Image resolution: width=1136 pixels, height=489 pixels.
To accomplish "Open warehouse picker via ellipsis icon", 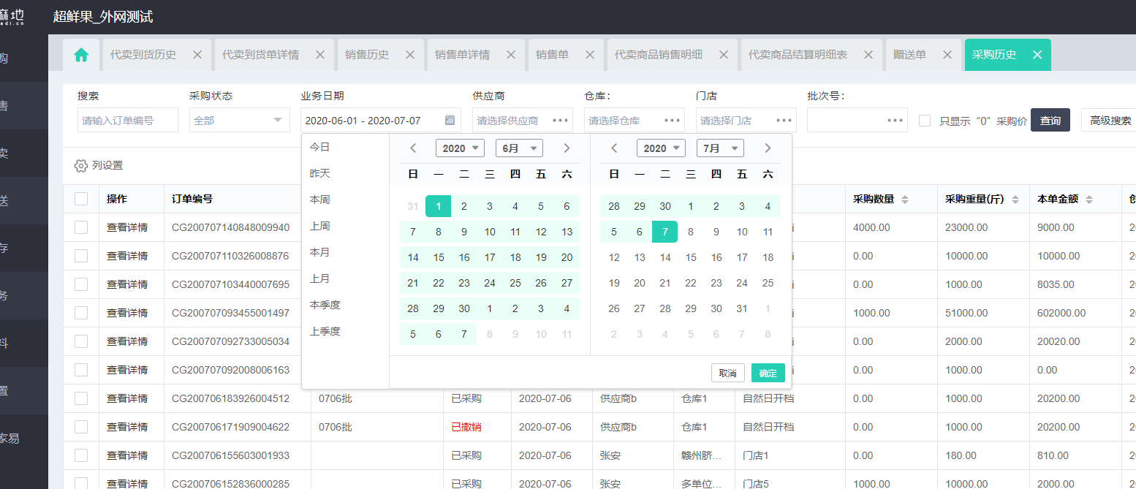I will point(672,121).
